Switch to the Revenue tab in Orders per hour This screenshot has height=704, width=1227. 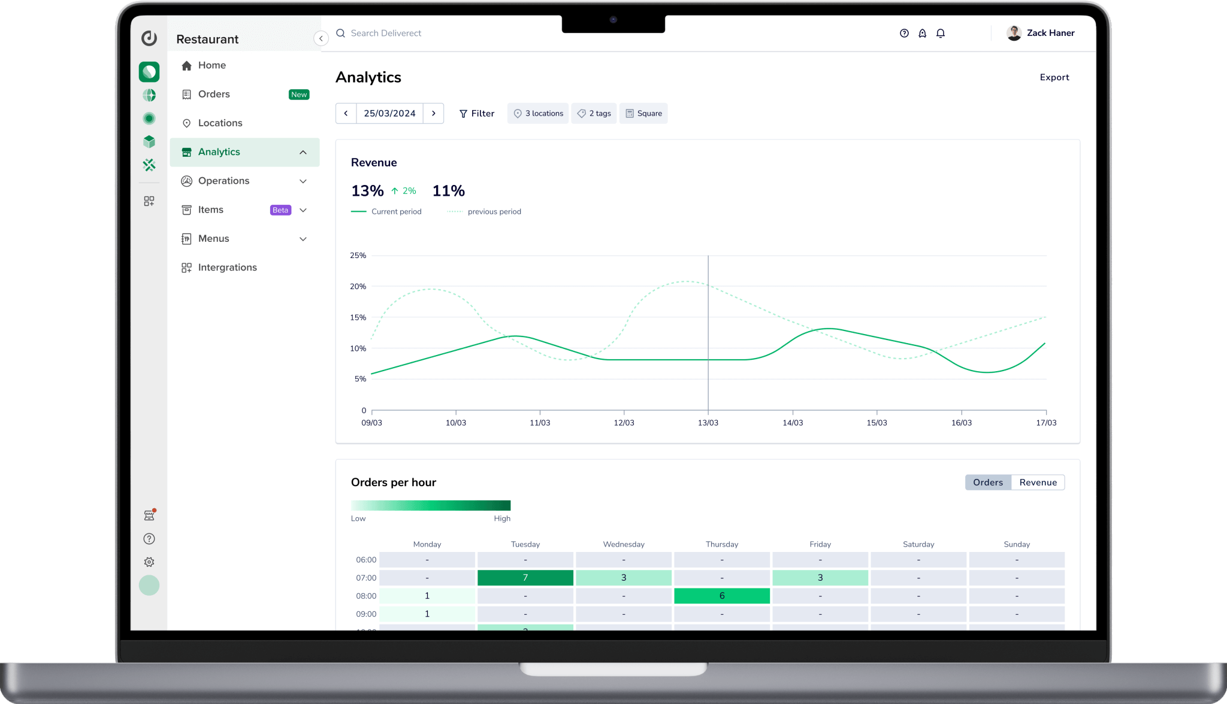1038,482
